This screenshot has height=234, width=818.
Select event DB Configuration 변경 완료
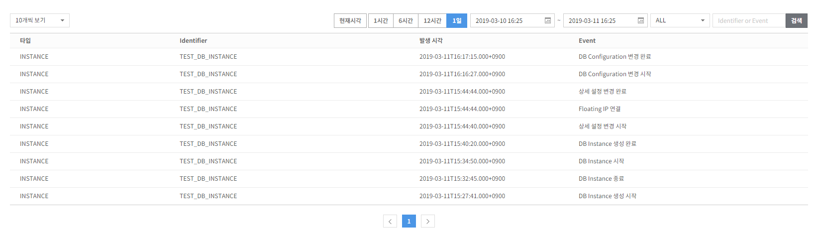tap(614, 57)
